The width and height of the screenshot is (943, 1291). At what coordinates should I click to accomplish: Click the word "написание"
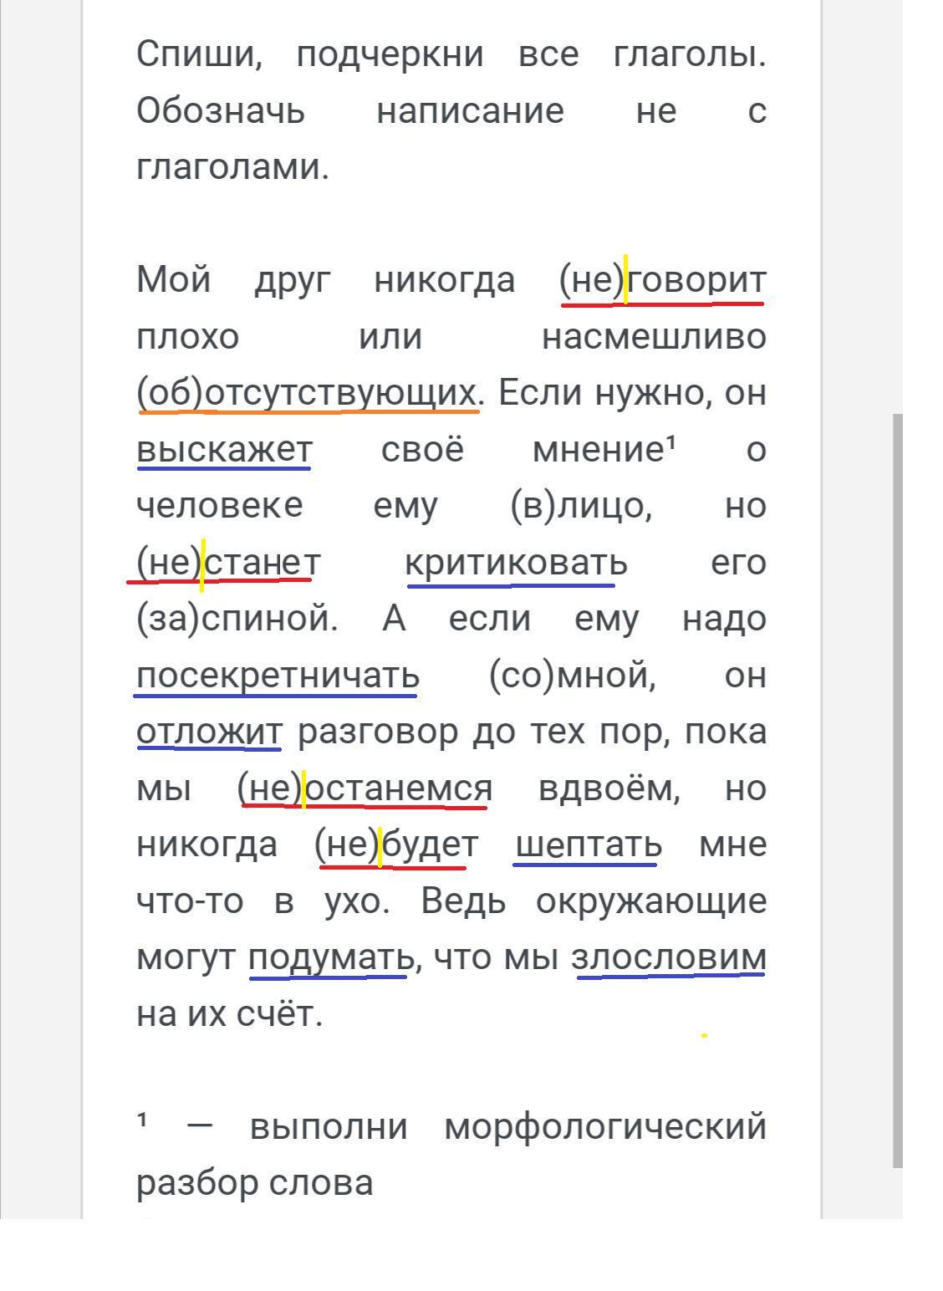pos(471,111)
